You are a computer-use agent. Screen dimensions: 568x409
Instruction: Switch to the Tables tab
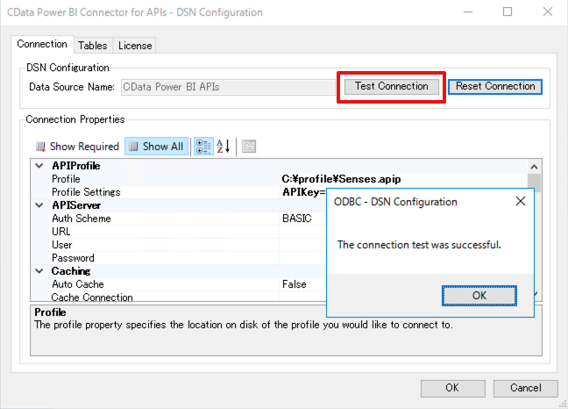point(92,46)
